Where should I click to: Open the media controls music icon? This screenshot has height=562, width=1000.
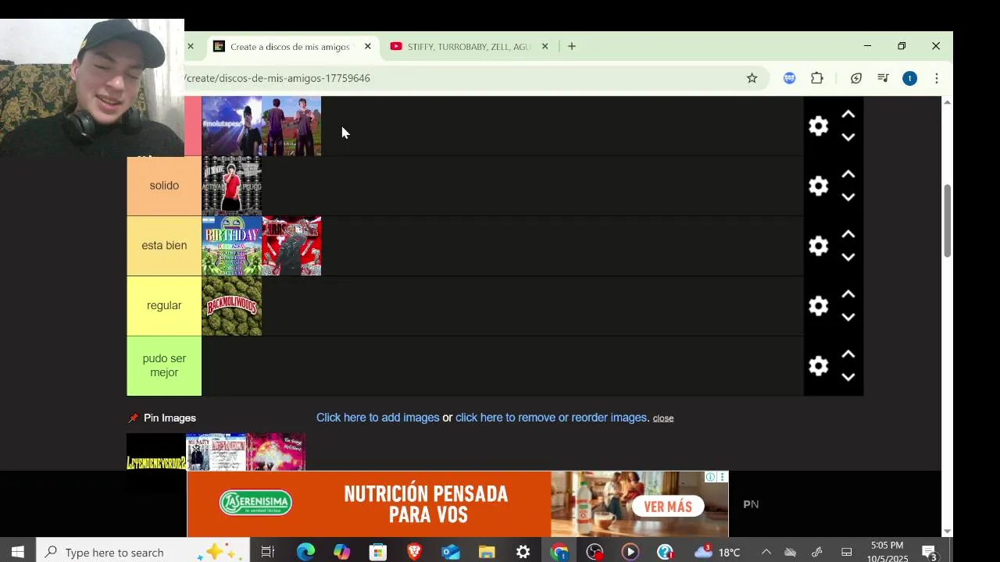(883, 78)
